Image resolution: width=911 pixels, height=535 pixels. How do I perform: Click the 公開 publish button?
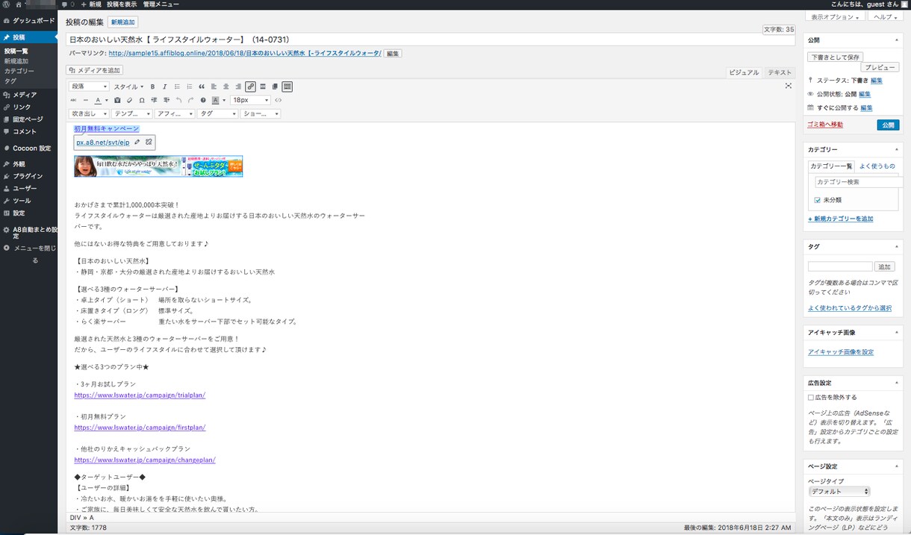pyautogui.click(x=888, y=125)
